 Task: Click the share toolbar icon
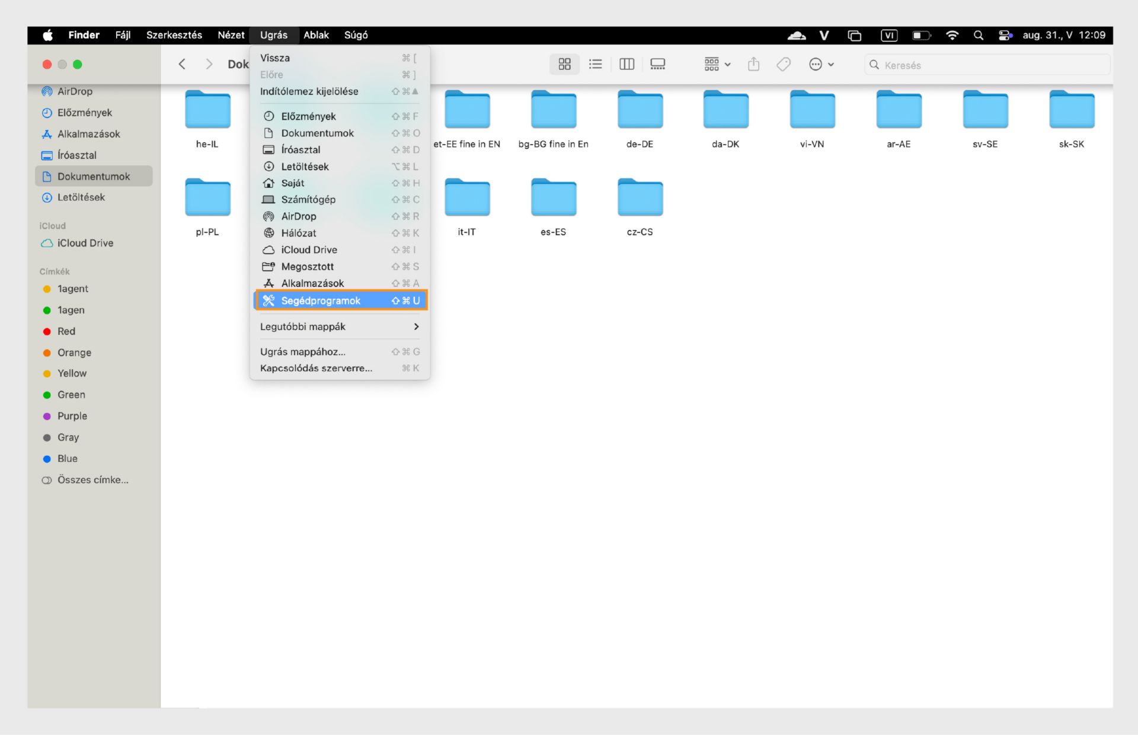pos(753,64)
